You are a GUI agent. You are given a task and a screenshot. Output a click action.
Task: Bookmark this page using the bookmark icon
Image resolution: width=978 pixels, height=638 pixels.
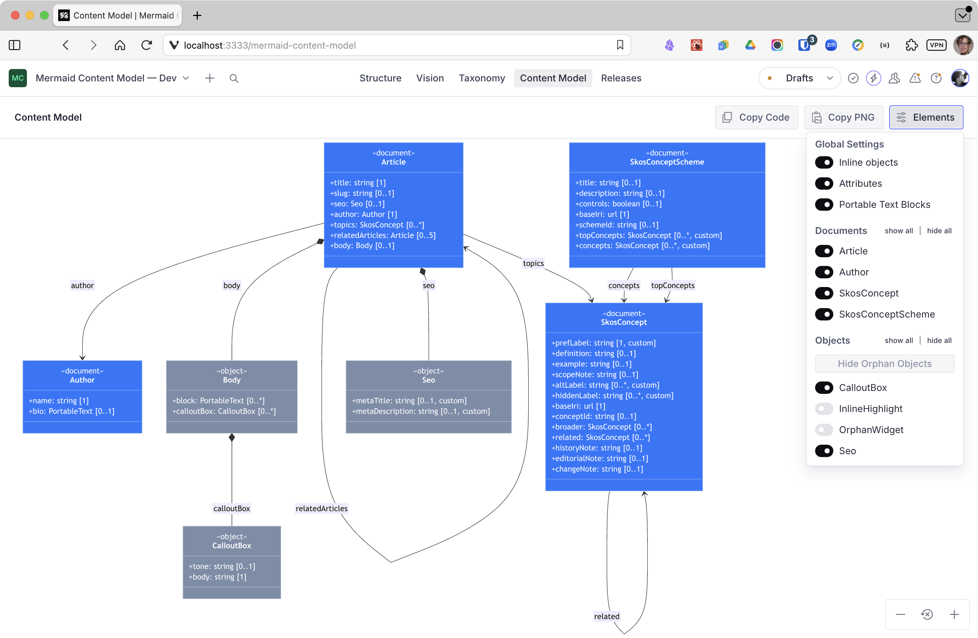coord(620,45)
